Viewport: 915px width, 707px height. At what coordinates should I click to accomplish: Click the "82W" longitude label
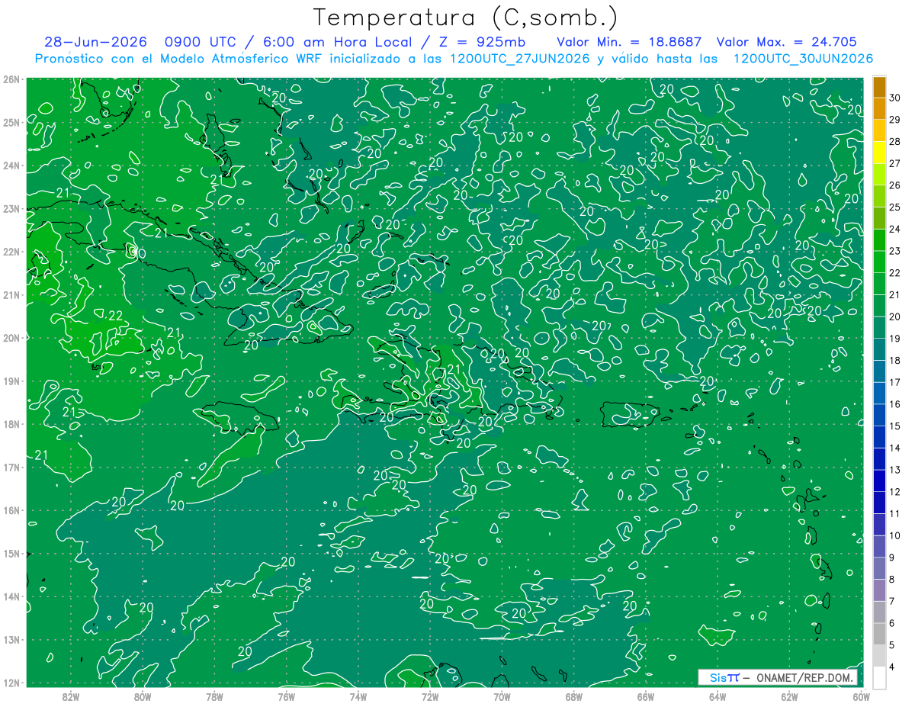pos(70,696)
